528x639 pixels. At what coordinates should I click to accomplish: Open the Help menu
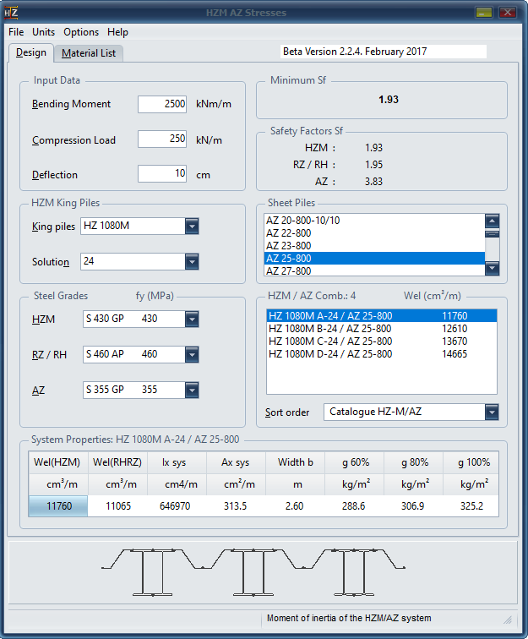117,32
